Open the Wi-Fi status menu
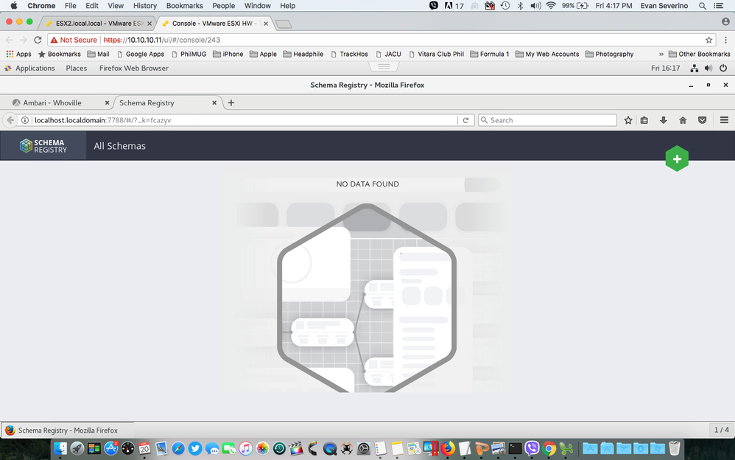 pyautogui.click(x=551, y=6)
